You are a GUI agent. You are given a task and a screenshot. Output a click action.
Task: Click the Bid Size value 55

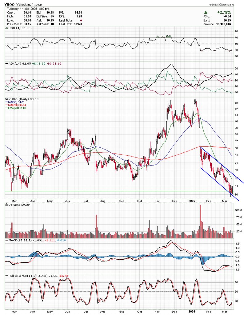[x=52, y=16]
